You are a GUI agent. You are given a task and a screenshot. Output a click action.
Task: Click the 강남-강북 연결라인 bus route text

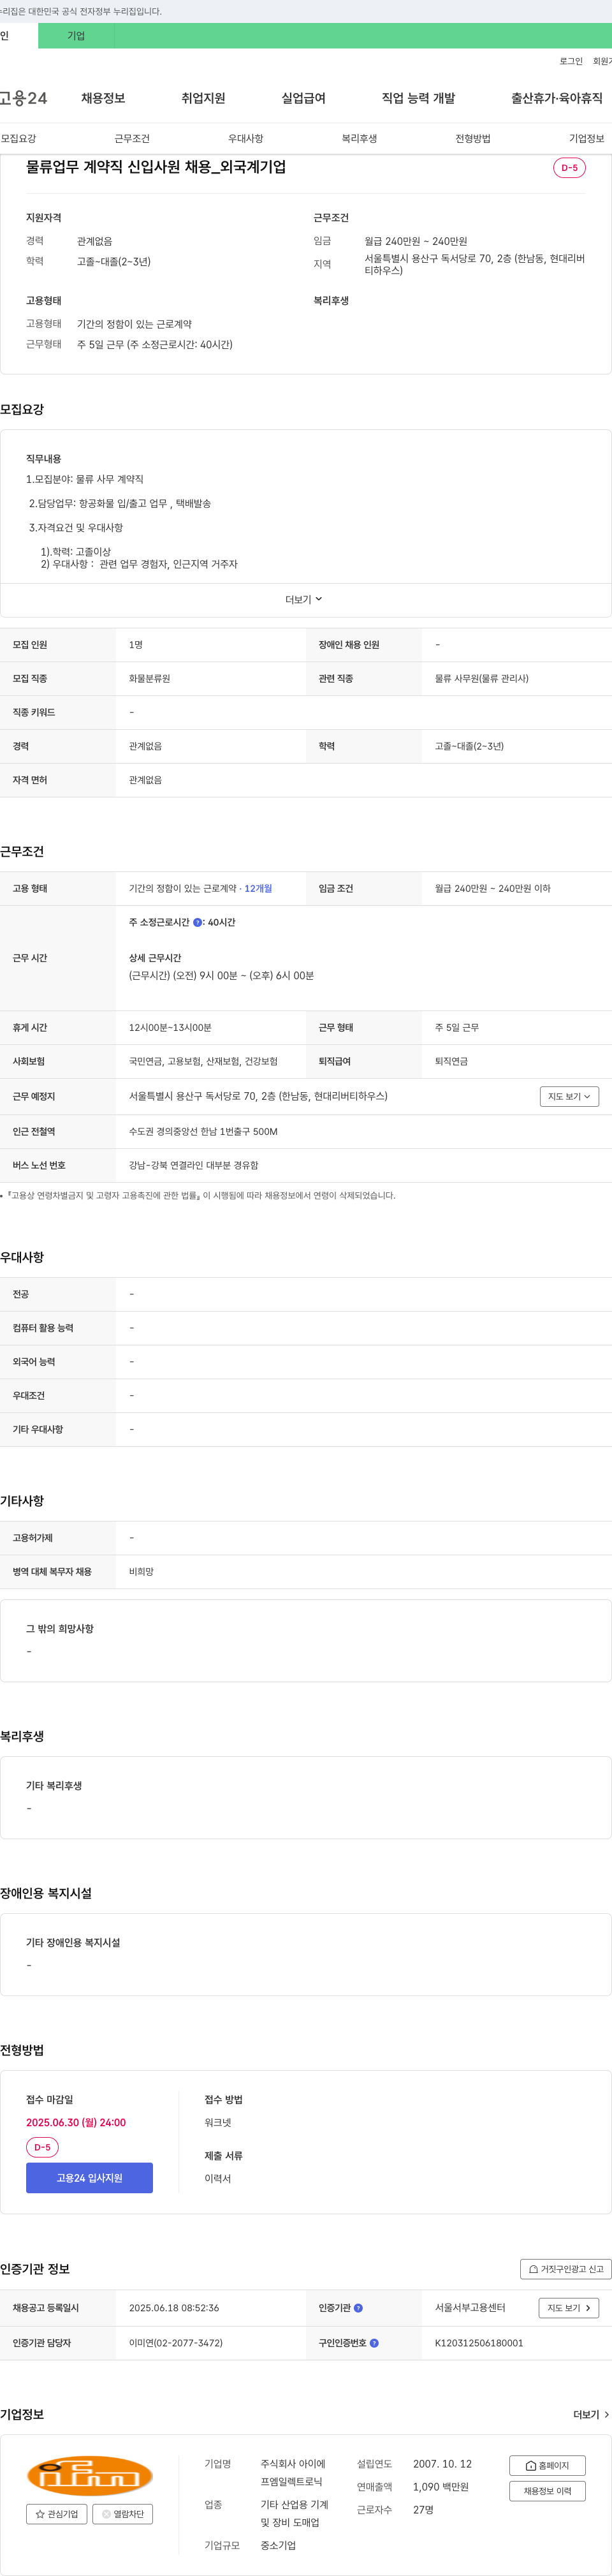point(193,1166)
